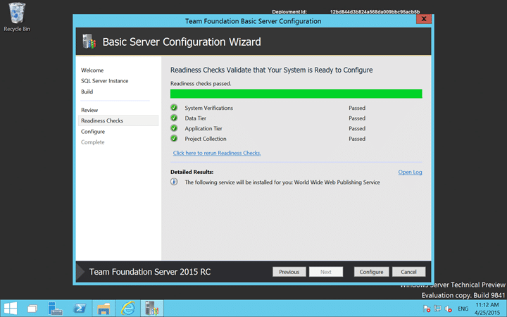Launch PowerShell from the taskbar
The image size is (507, 317).
coord(80,309)
